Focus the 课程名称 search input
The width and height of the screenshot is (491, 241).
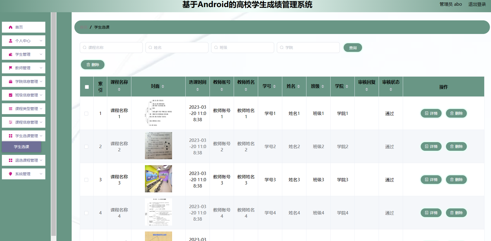coord(111,48)
